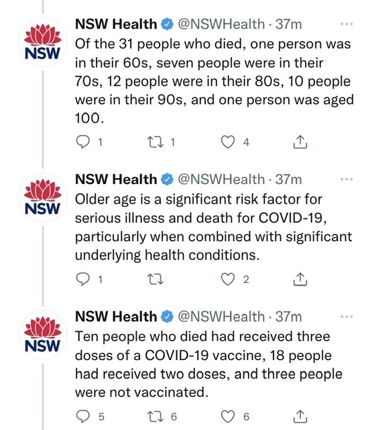Open more options on the older age tweet
This screenshot has height=430, width=372.
click(x=347, y=179)
